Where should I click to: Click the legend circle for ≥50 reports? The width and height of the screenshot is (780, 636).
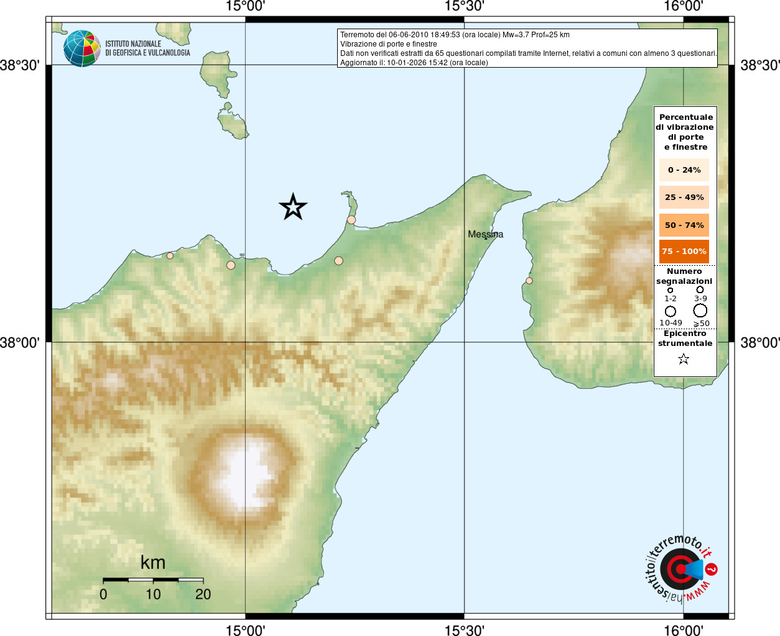point(700,311)
